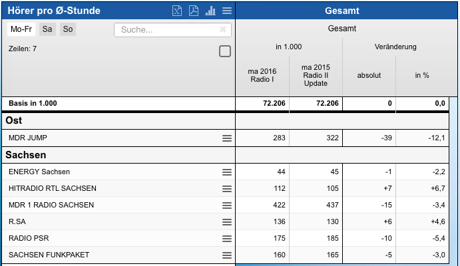The image size is (460, 266).
Task: Open row menu for RADIO PSR
Action: click(x=227, y=239)
